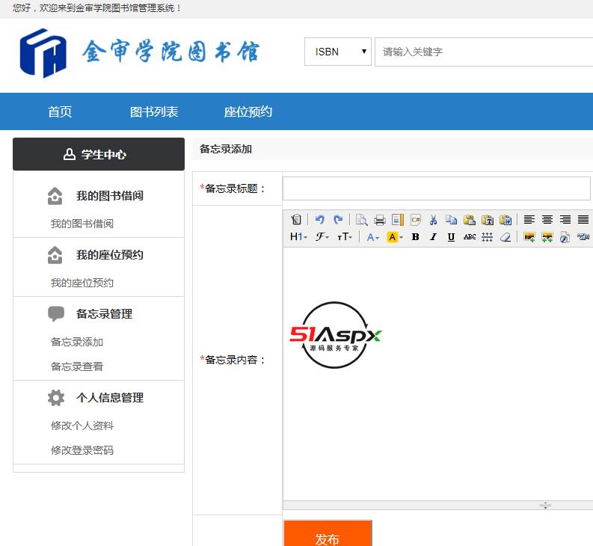This screenshot has height=546, width=593.
Task: Click the 备忘录添加 panel title
Action: 225,149
